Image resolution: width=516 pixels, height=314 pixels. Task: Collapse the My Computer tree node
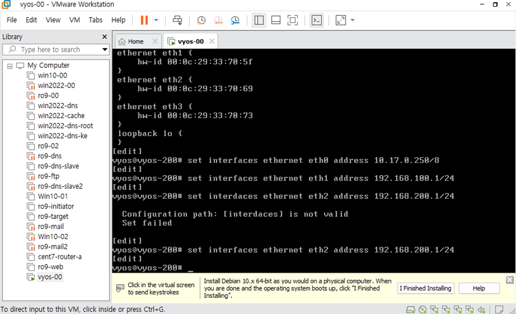[10, 66]
